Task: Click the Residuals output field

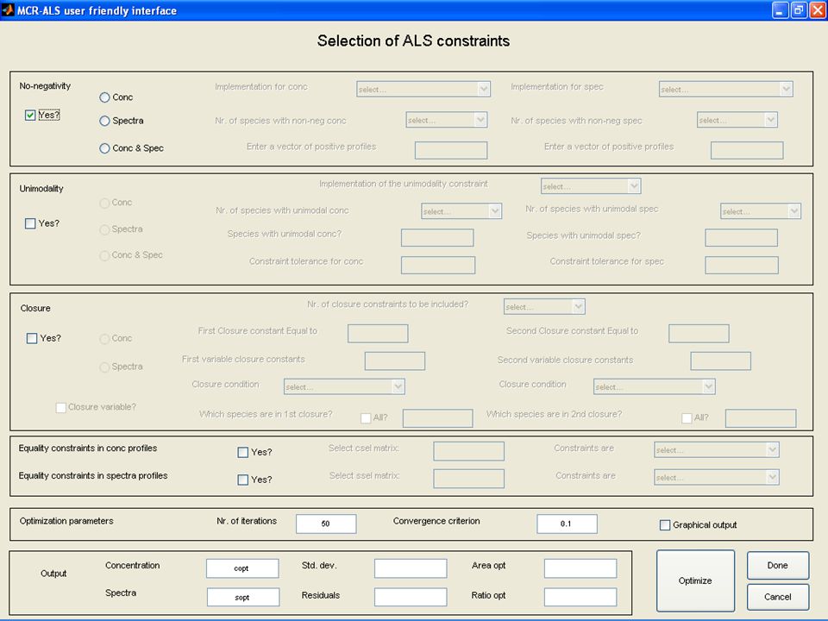Action: 411,597
